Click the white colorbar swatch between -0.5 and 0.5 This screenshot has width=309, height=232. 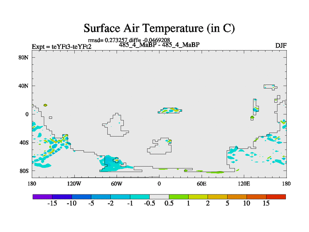(x=159, y=197)
